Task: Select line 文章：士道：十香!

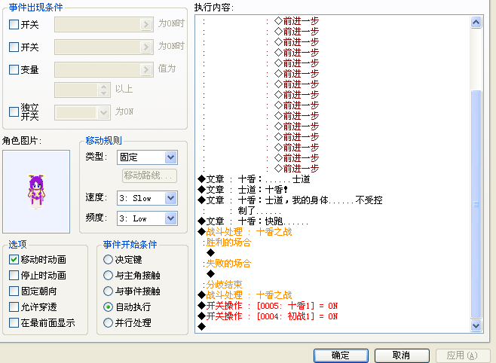Action: (x=243, y=190)
